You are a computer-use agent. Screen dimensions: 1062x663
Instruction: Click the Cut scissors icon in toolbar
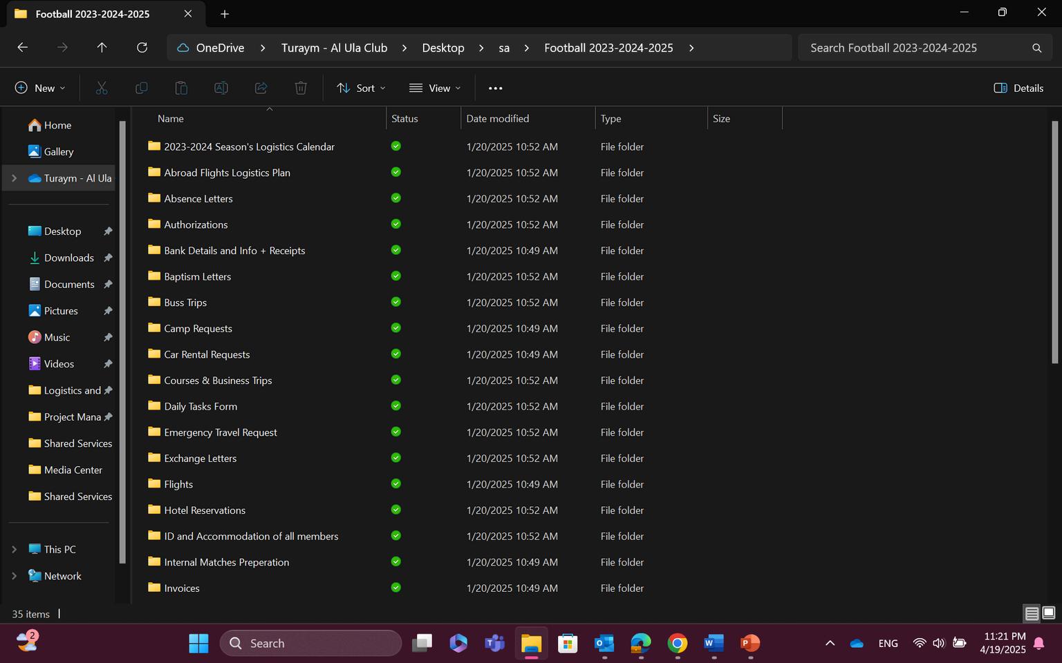102,88
